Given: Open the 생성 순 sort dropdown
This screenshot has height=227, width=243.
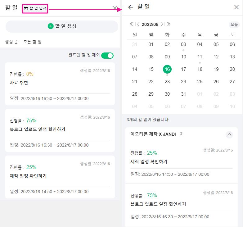Looking at the screenshot, I should point(11,42).
